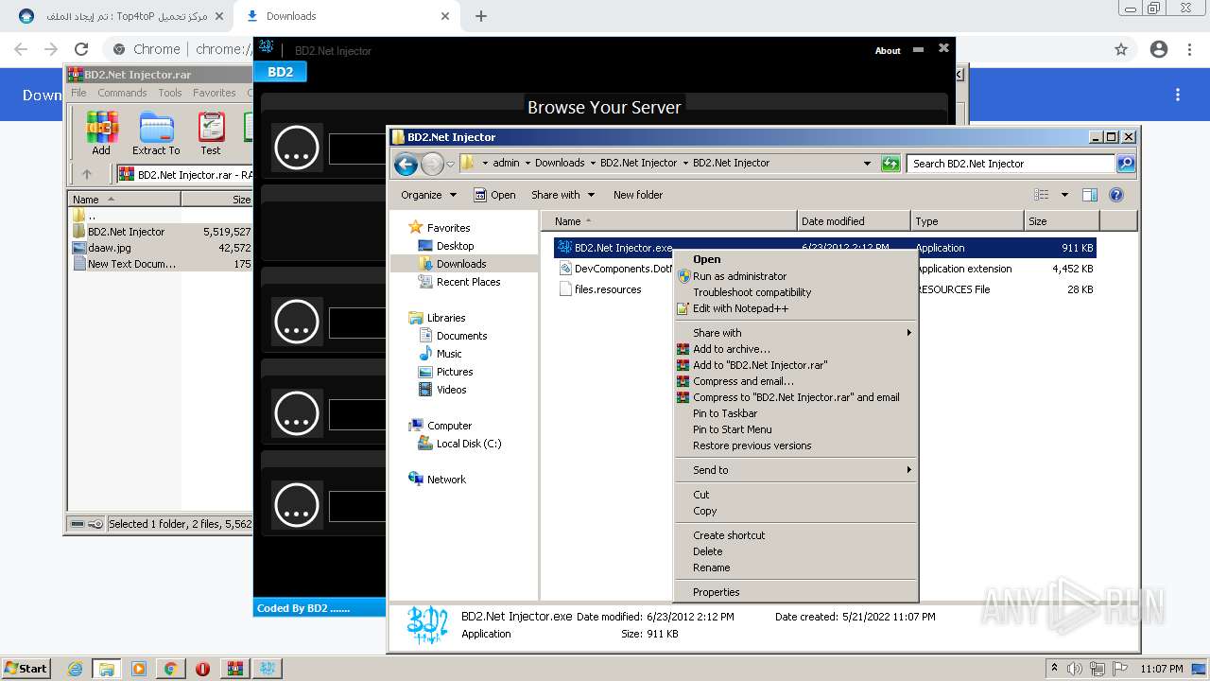Click Chrome icon in the taskbar
The image size is (1210, 681).
tap(170, 668)
